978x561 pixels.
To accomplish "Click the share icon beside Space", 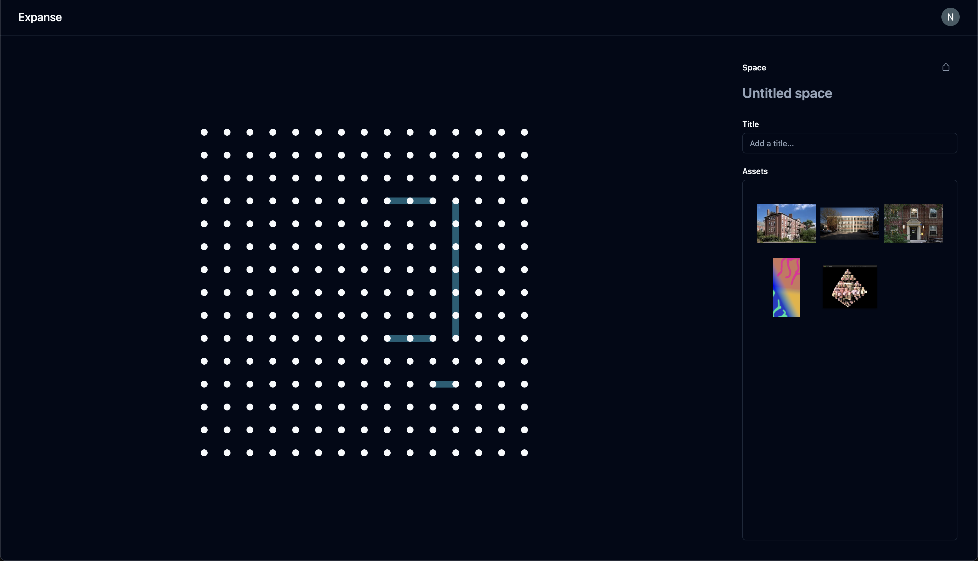I will (x=946, y=68).
